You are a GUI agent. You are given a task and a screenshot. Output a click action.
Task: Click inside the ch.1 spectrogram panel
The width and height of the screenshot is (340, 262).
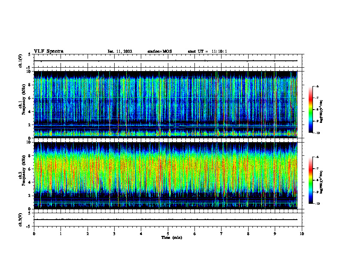click(x=166, y=104)
